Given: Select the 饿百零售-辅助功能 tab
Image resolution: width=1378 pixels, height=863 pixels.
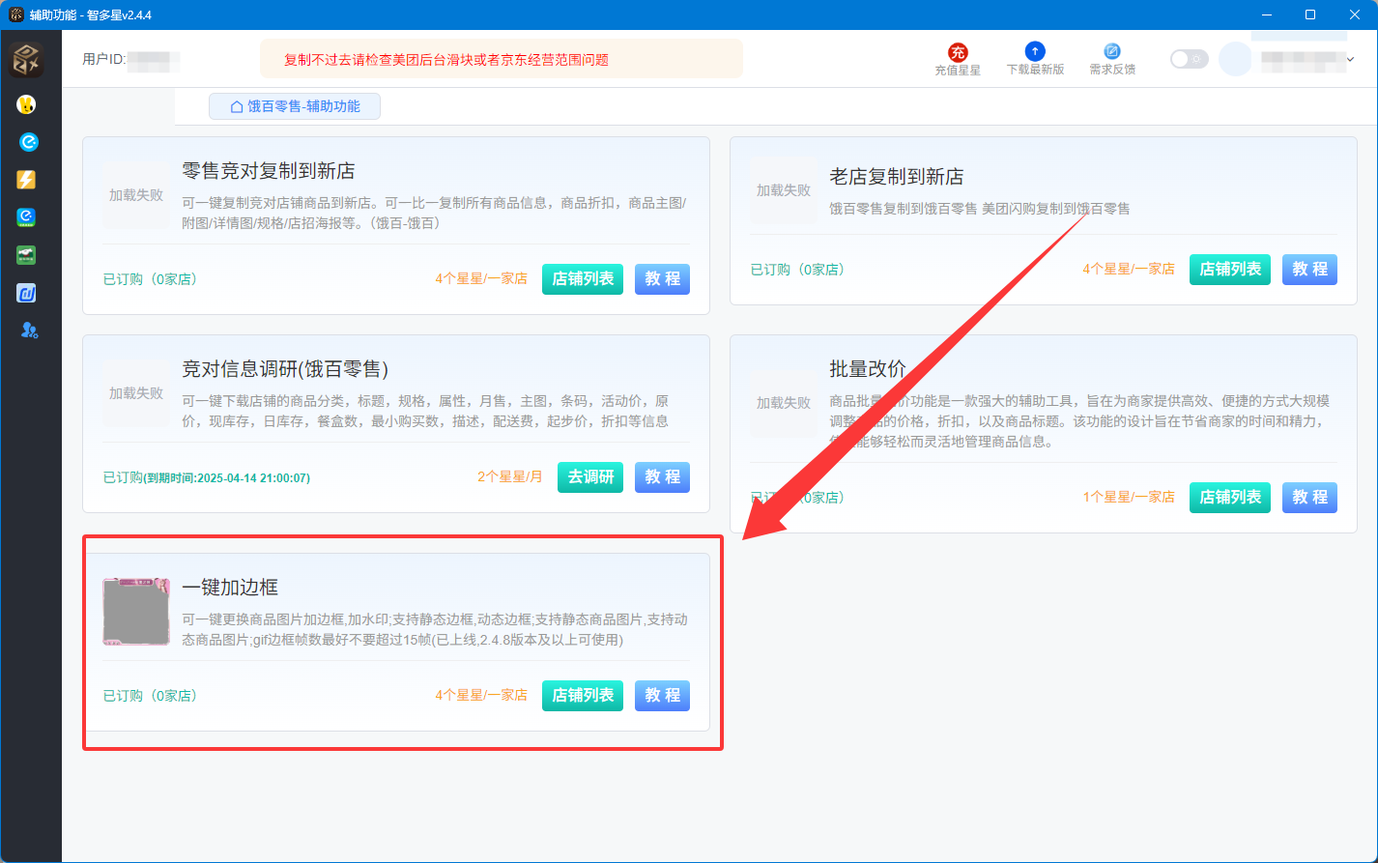Looking at the screenshot, I should coord(295,106).
